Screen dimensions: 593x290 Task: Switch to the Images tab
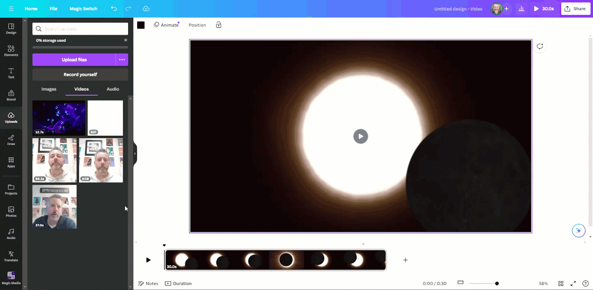49,89
